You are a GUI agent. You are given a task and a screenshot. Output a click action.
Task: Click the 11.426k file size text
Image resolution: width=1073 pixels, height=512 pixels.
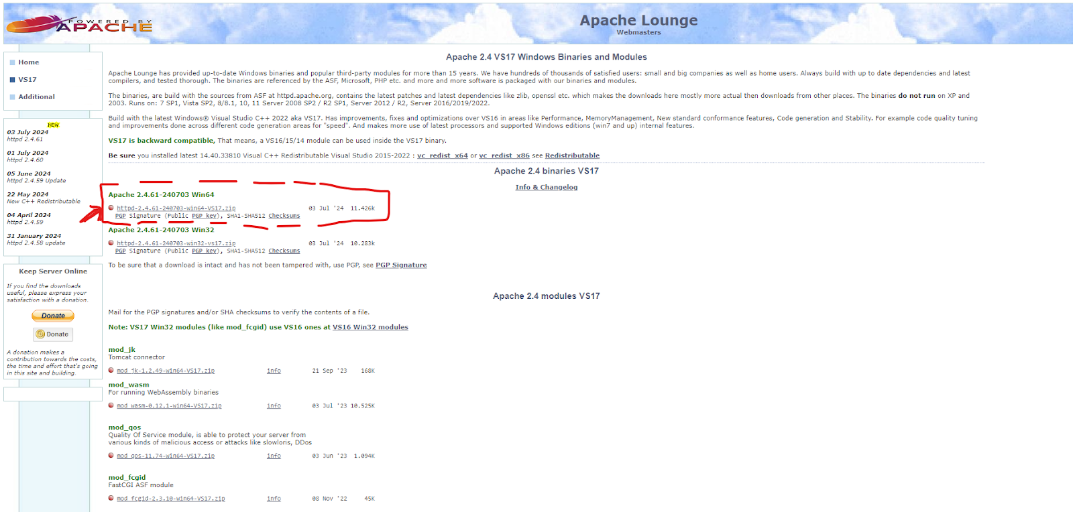pos(363,208)
